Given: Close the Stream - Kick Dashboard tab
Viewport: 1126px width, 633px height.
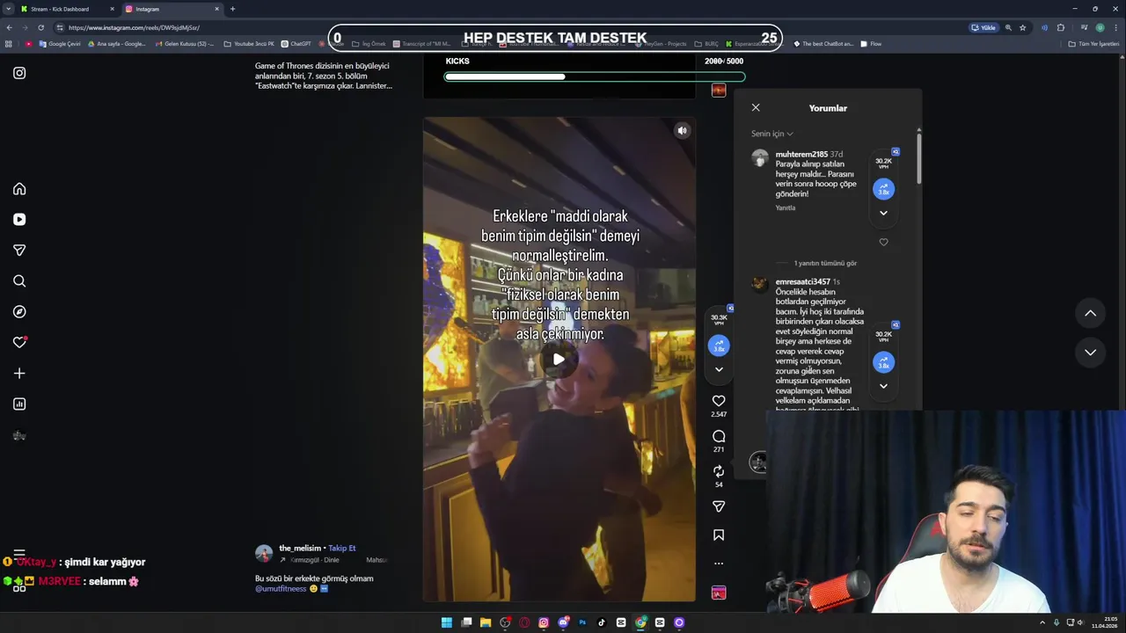Looking at the screenshot, I should (112, 9).
